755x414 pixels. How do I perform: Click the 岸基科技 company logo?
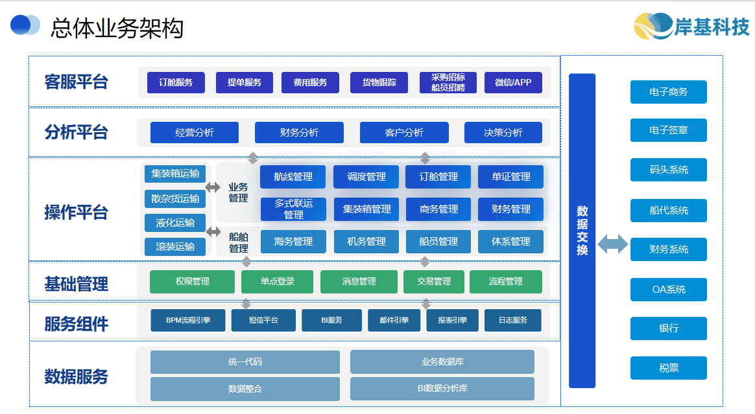pyautogui.click(x=691, y=26)
